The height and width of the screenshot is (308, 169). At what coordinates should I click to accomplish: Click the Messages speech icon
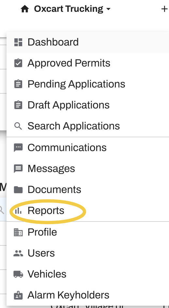pyautogui.click(x=18, y=169)
